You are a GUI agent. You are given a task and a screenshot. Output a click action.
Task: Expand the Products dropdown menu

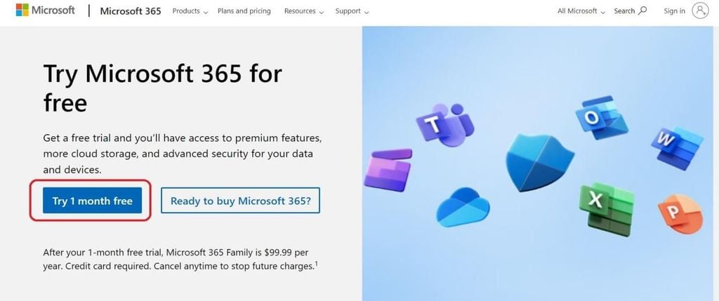click(x=190, y=11)
